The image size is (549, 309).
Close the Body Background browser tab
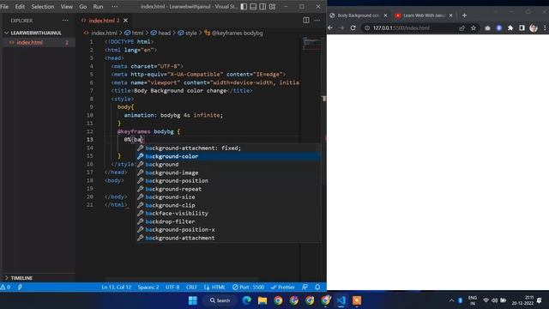pos(385,15)
